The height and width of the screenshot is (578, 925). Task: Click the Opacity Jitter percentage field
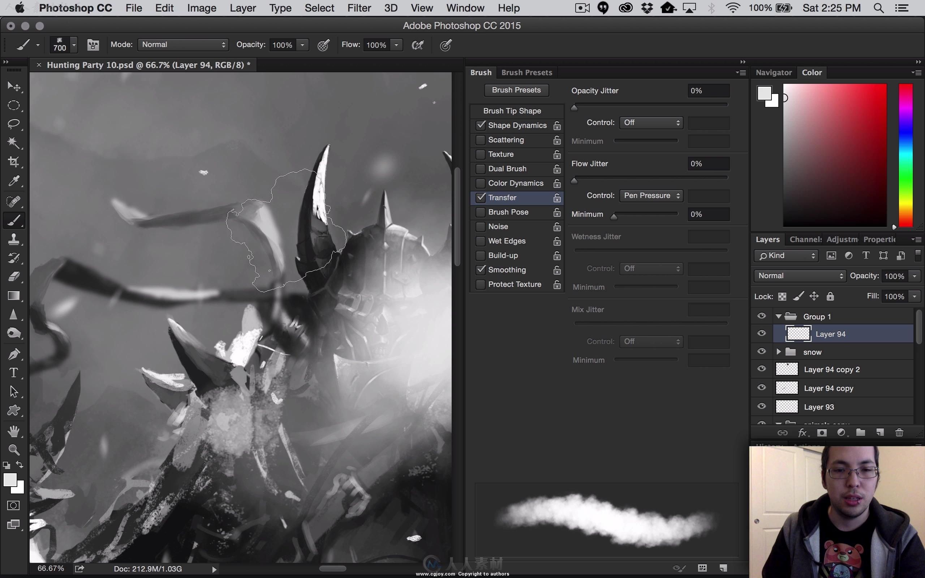(x=708, y=91)
